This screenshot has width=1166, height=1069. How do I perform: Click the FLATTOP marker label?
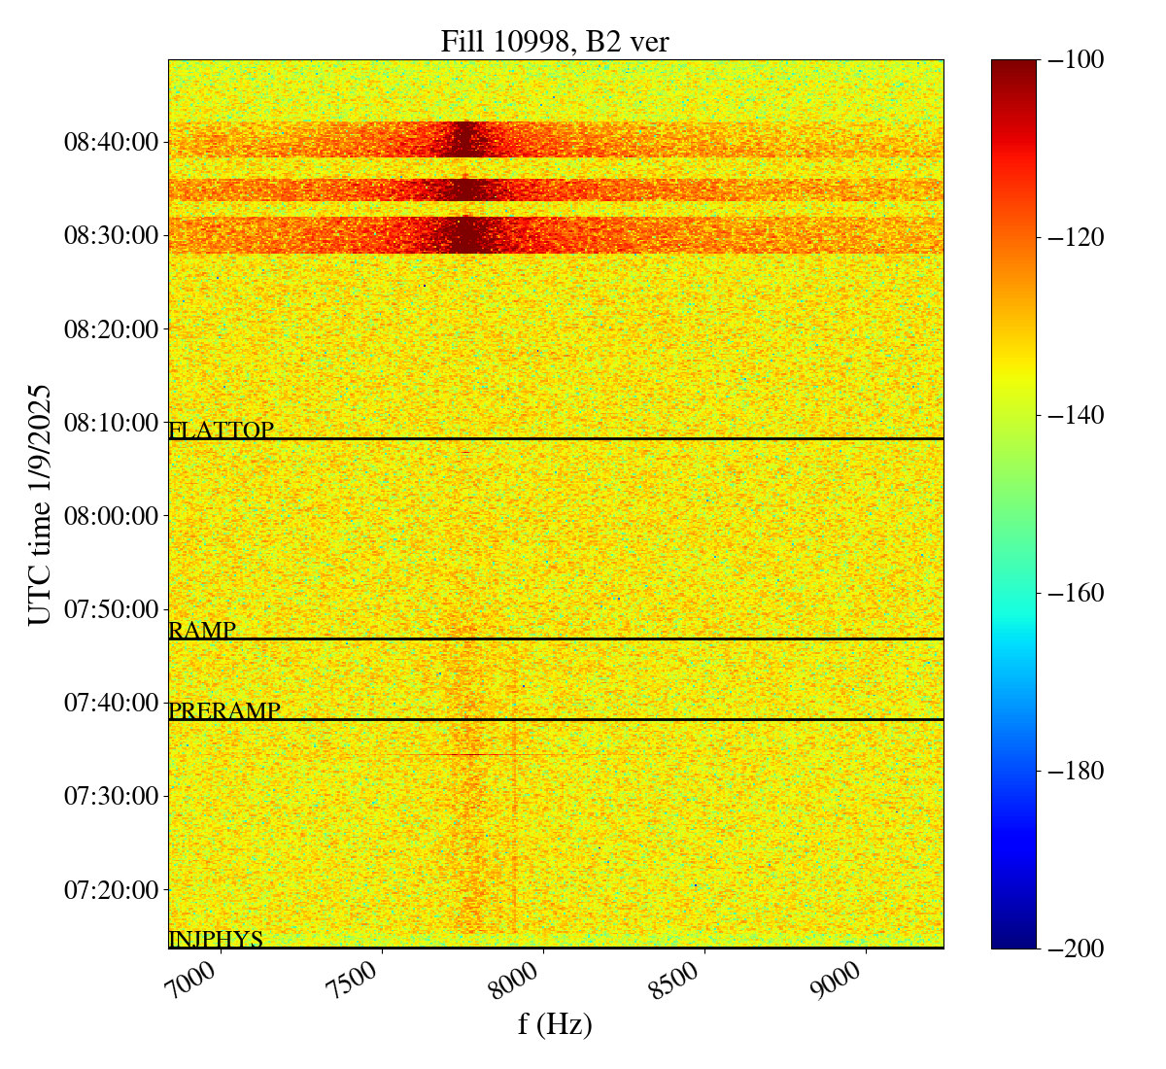click(221, 430)
